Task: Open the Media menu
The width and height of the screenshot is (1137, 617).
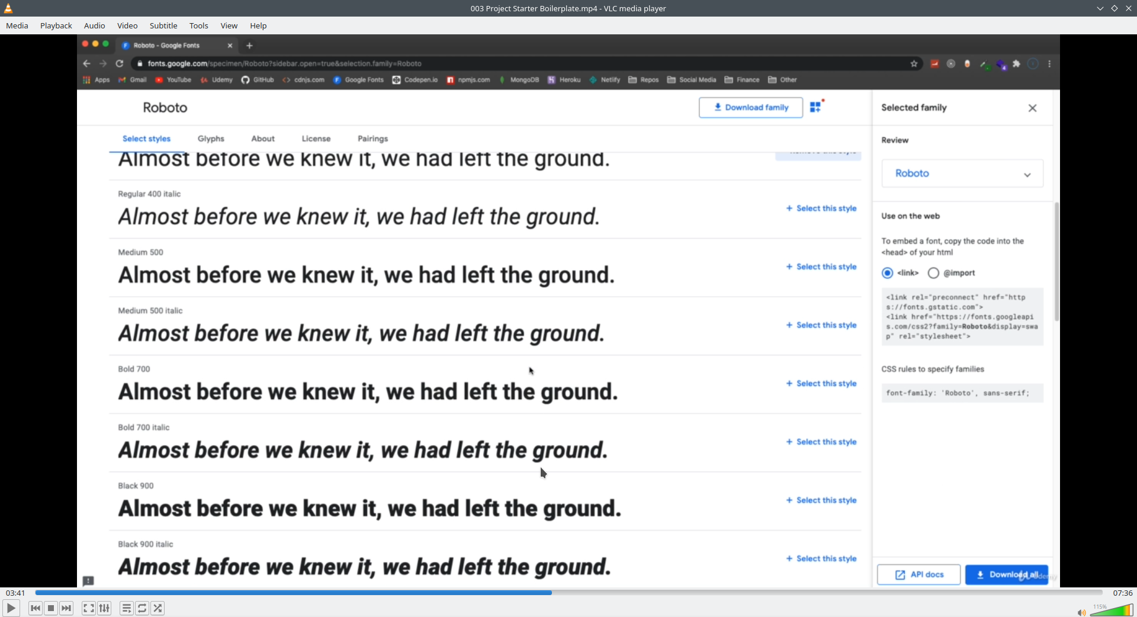Action: [x=17, y=25]
